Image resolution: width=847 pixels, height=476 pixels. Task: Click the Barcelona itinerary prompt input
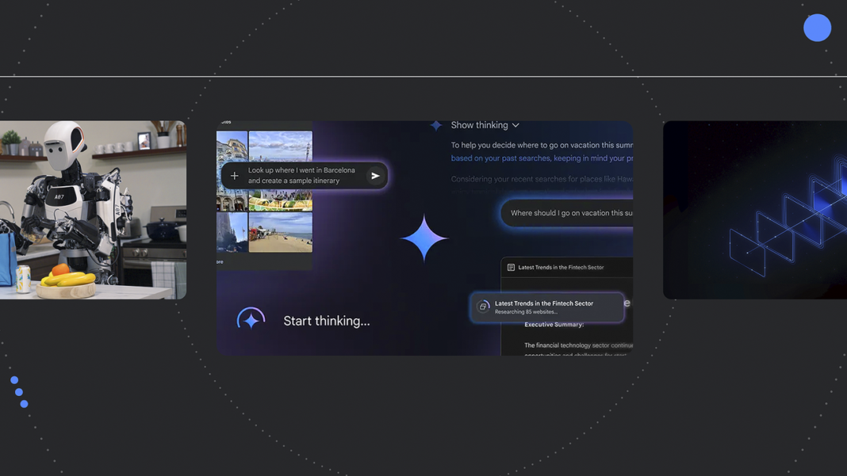[302, 175]
